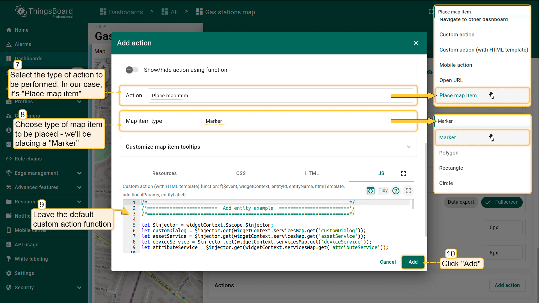The height and width of the screenshot is (303, 539).
Task: Open Rule chains from sidebar
Action: pos(28,159)
